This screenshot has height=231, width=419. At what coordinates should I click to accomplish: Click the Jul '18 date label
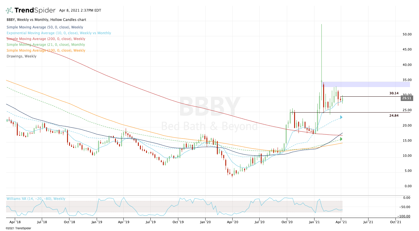(42, 222)
